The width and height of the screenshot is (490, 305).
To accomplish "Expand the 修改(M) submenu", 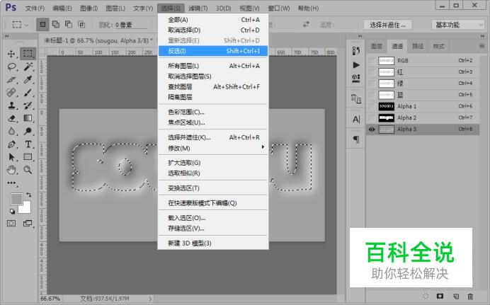I will click(213, 149).
